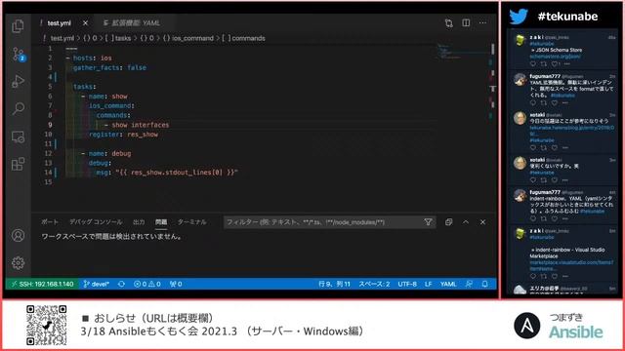Open marketplace.visualstudio.com link in zaki's tweet
This screenshot has width=625, height=351.
click(x=571, y=265)
